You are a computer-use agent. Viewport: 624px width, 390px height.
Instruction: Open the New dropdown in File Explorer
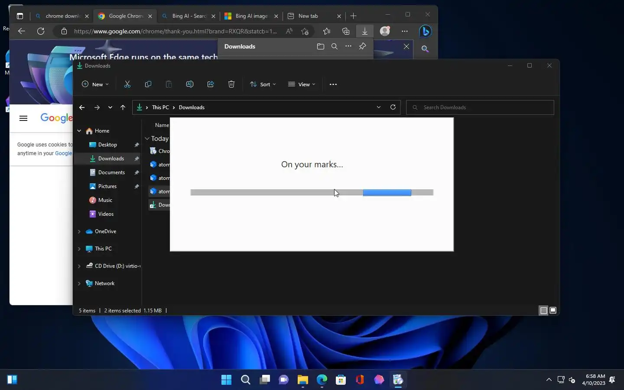pos(95,84)
